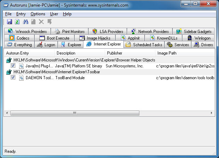Click the Autoruns title bar app icon
The image size is (219, 158).
pos(6,5)
